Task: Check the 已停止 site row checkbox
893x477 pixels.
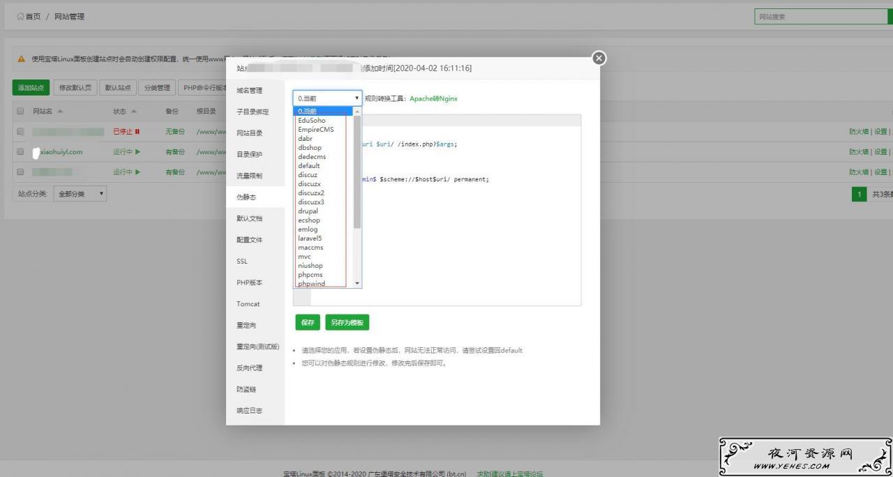Action: [20, 131]
